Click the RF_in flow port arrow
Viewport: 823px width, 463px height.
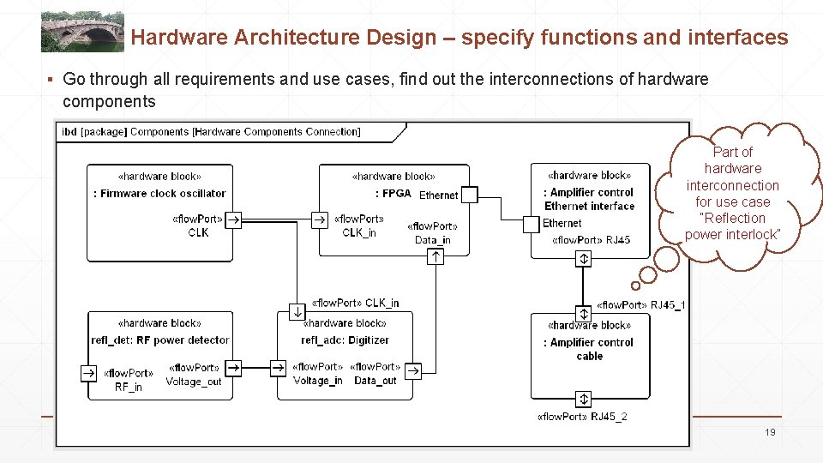(88, 373)
